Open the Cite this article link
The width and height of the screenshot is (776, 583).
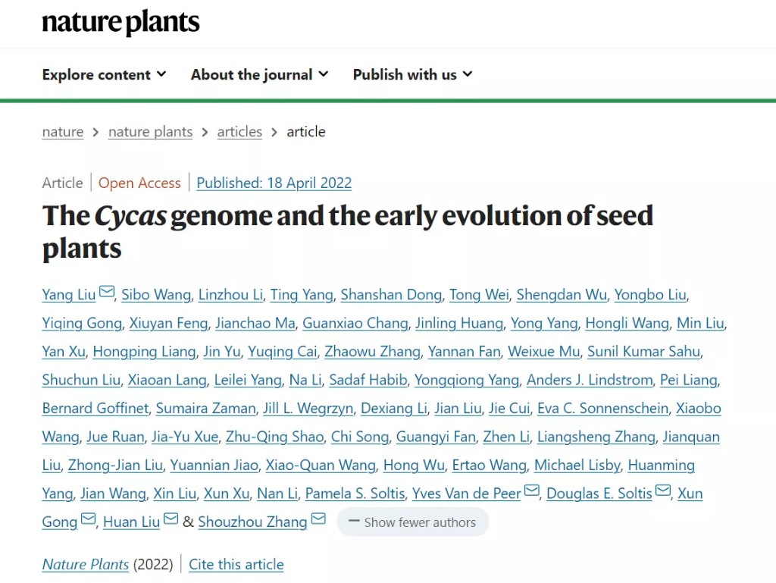pyautogui.click(x=236, y=565)
